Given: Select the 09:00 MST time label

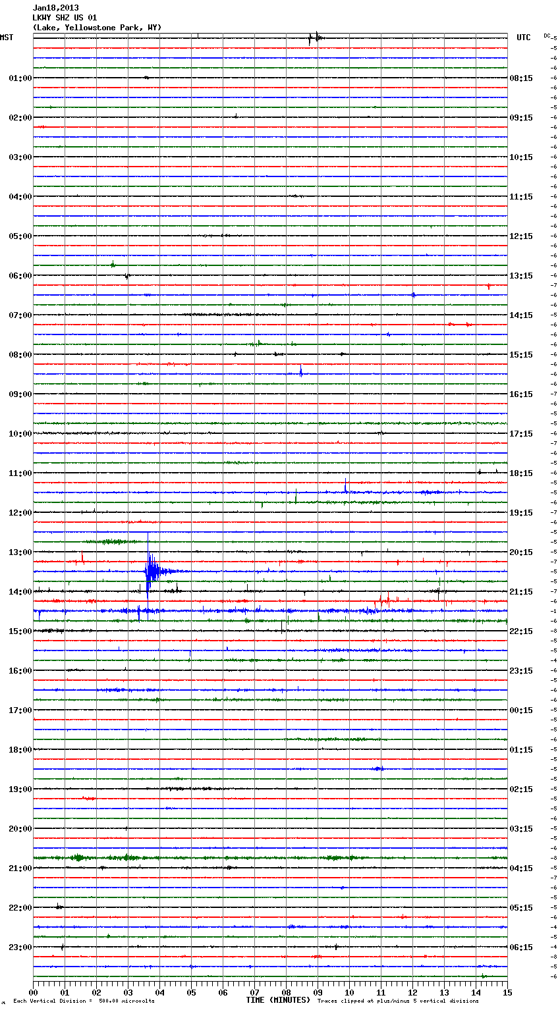Looking at the screenshot, I should pyautogui.click(x=20, y=394).
